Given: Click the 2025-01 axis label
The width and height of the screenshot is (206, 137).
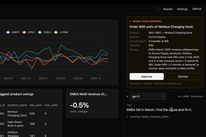Looking at the screenshot, I should [43, 78].
